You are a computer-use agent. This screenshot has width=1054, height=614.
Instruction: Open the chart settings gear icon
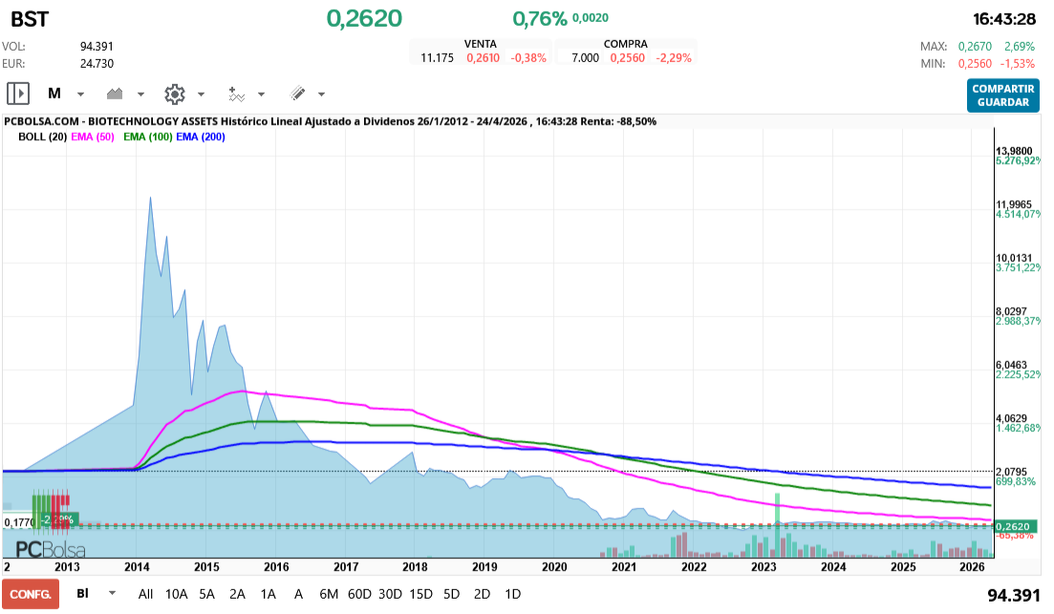(174, 93)
